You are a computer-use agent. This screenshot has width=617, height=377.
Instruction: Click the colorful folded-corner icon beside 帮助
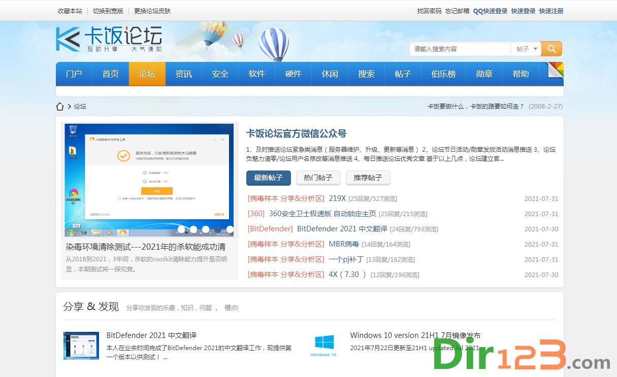(x=556, y=70)
